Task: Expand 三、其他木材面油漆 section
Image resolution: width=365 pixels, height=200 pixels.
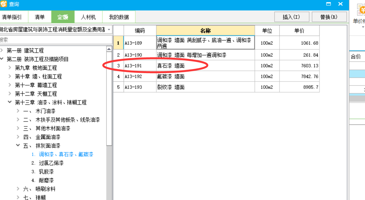Action: pyautogui.click(x=18, y=128)
